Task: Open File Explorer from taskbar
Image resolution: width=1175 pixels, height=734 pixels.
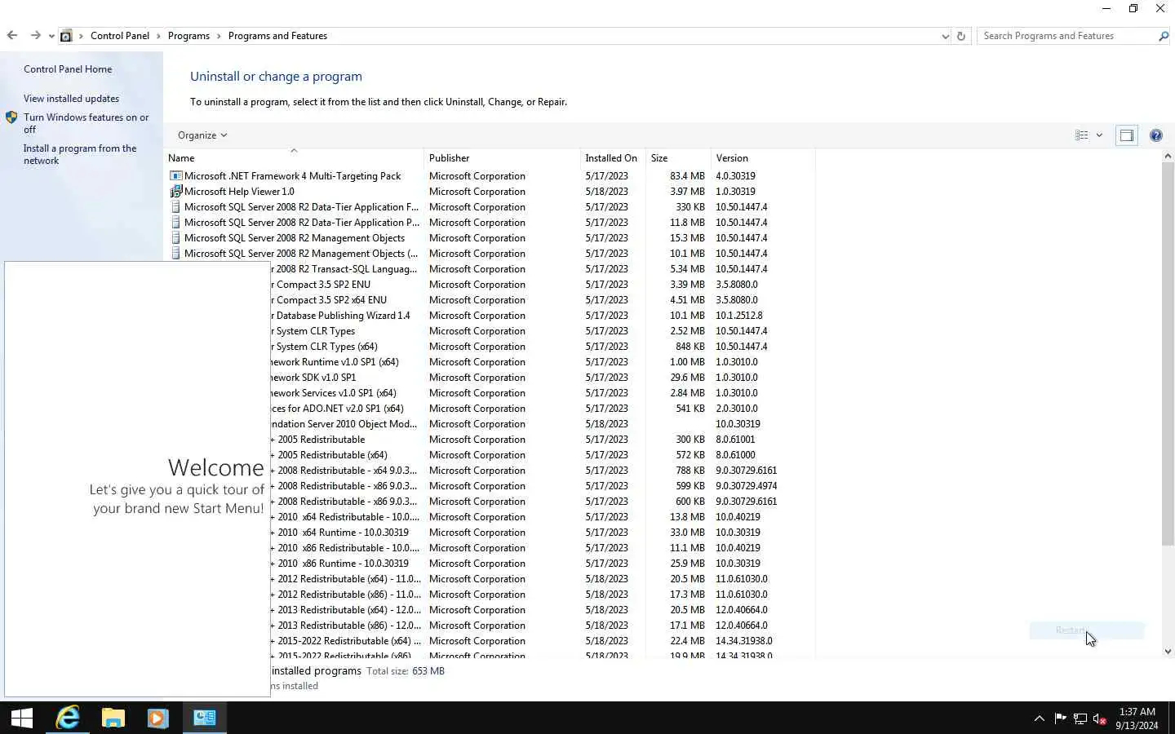Action: click(x=113, y=718)
